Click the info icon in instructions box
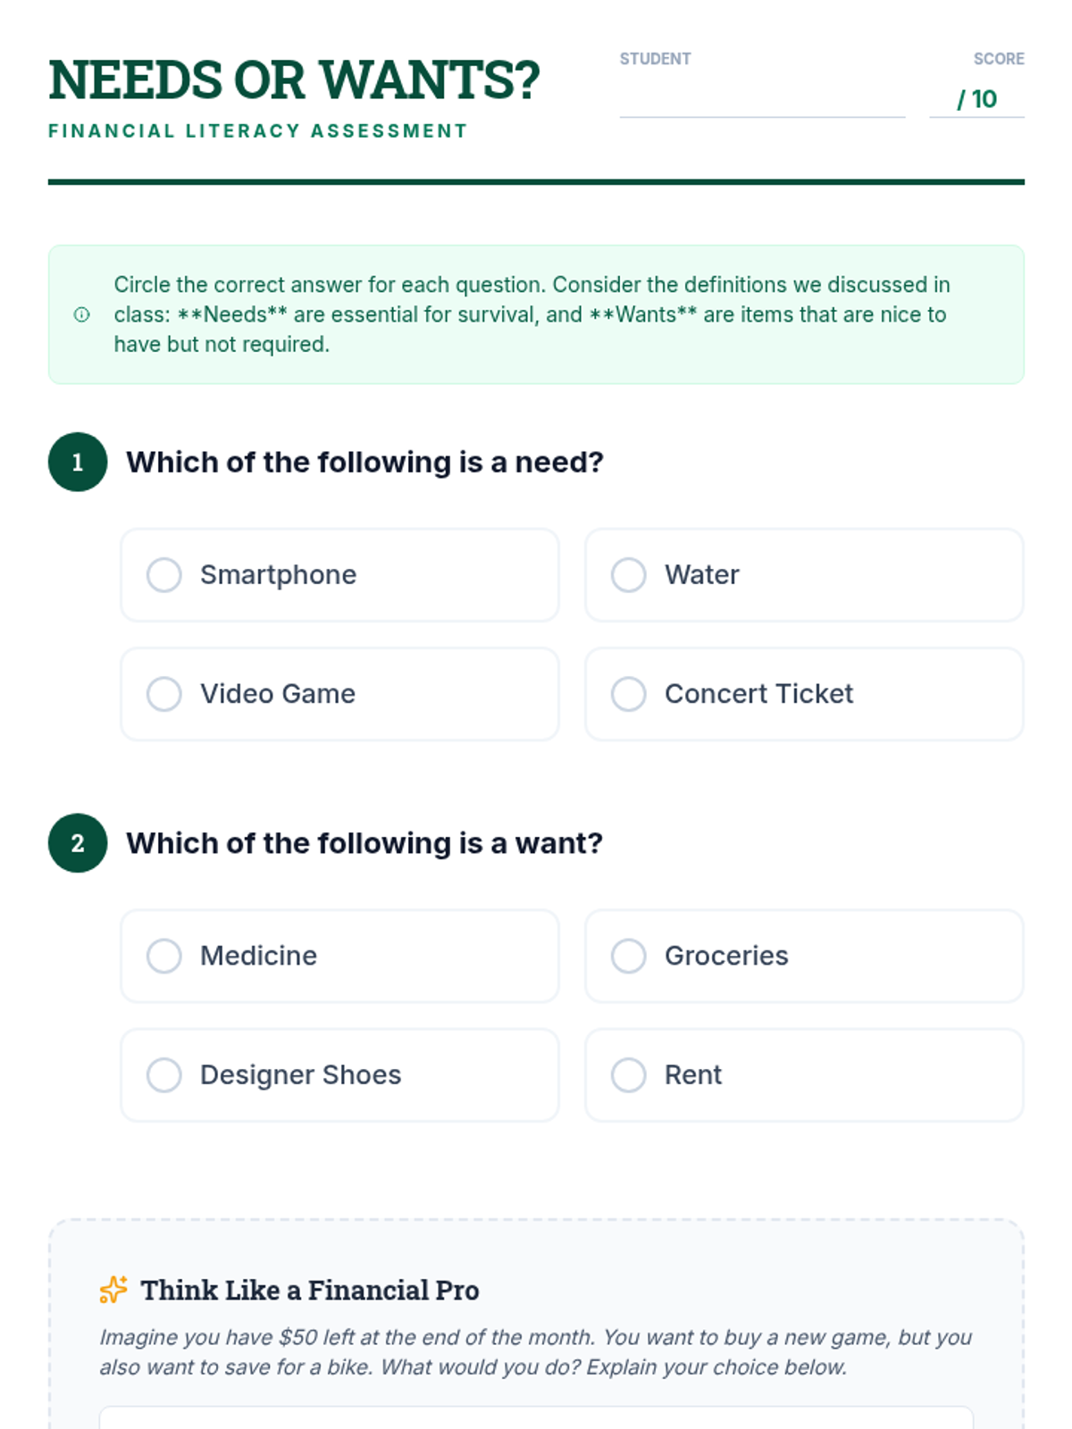 81,314
